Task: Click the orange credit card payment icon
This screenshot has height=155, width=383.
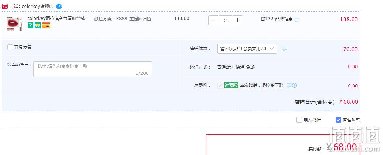Action: (46, 25)
